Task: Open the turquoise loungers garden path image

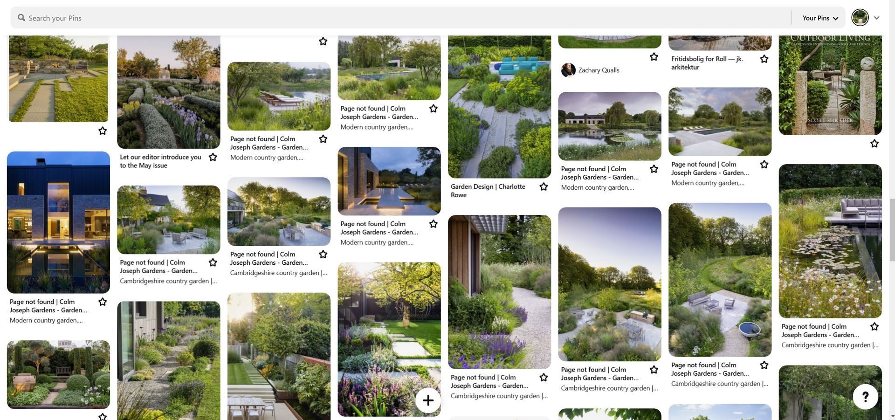Action: pyautogui.click(x=499, y=107)
